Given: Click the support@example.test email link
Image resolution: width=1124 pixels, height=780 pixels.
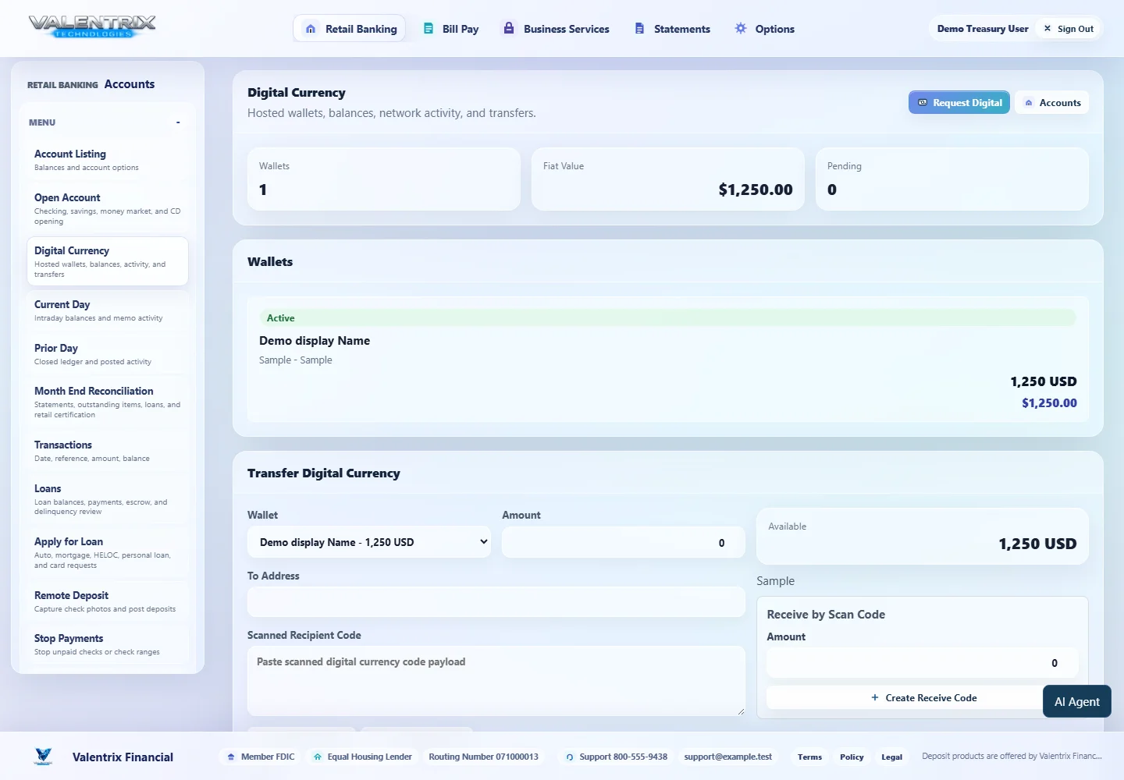Looking at the screenshot, I should click(x=728, y=757).
